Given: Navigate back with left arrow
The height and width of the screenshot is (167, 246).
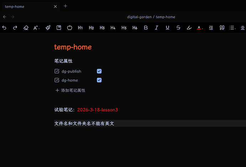Looking at the screenshot, I should point(5,17).
